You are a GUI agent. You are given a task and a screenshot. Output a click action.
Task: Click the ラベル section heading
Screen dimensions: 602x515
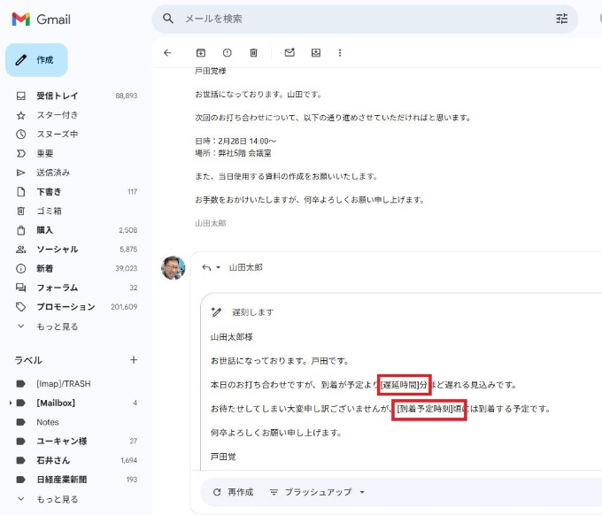[28, 360]
